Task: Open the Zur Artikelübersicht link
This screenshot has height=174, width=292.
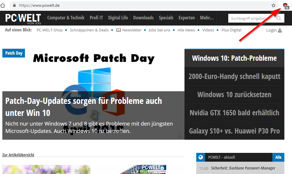Action: 18,155
